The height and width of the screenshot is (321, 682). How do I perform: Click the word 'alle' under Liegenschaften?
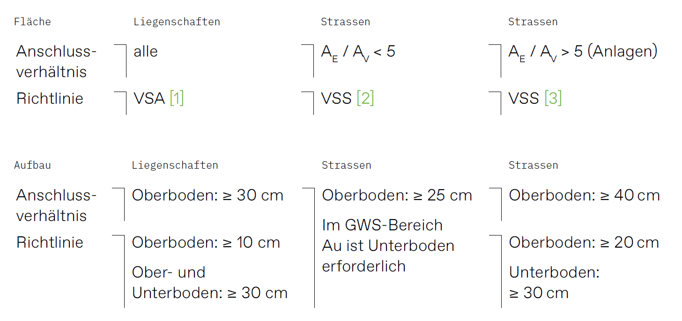pos(146,51)
